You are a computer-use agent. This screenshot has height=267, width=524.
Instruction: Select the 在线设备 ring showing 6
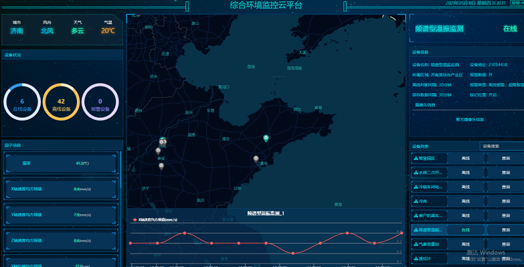pyautogui.click(x=22, y=102)
